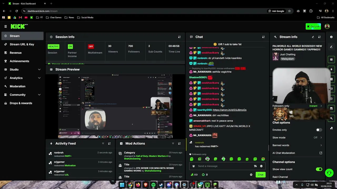Open Discord from the taskbar
The height and width of the screenshot is (189, 337).
pos(169,185)
